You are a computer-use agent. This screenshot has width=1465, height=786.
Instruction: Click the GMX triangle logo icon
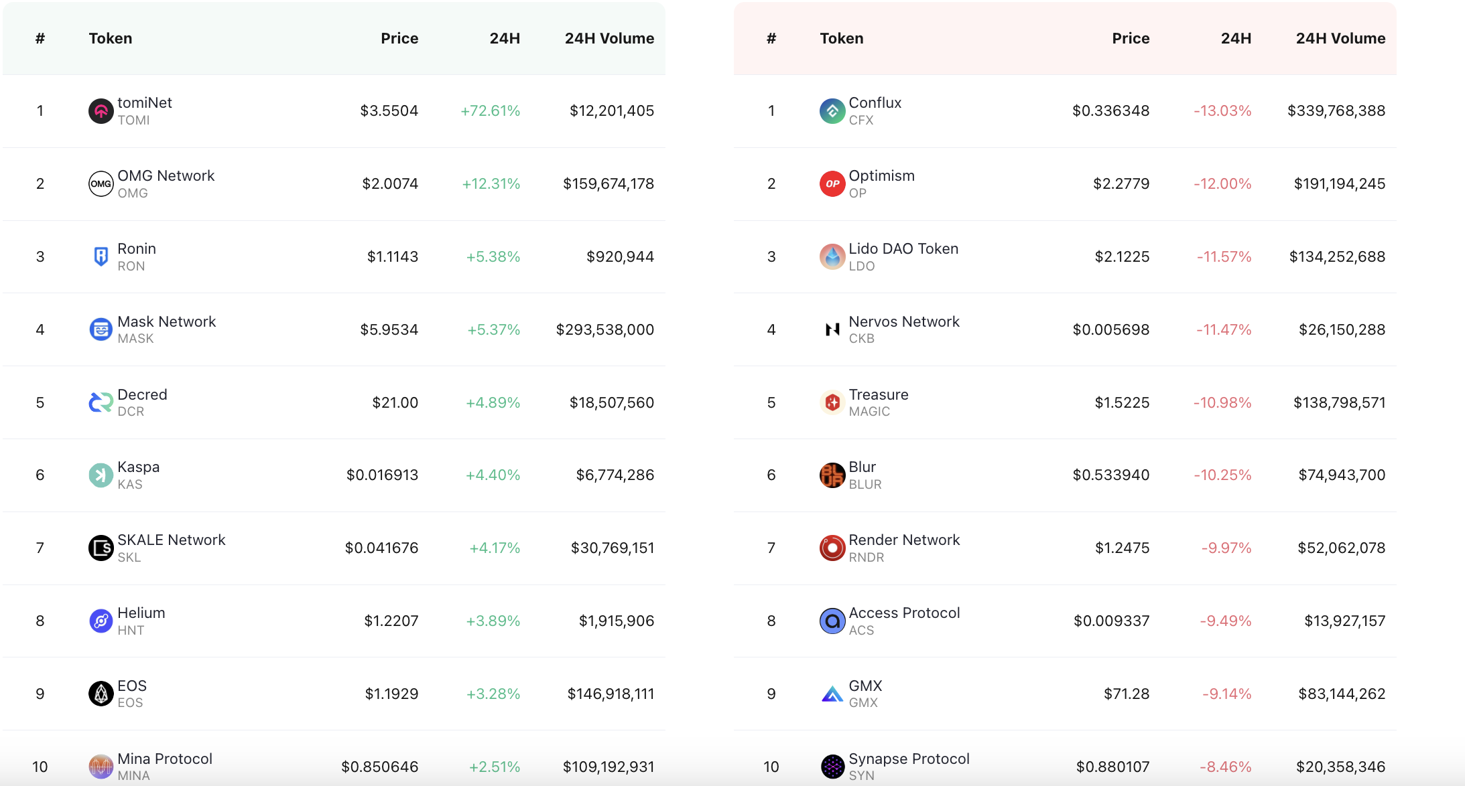(x=832, y=694)
